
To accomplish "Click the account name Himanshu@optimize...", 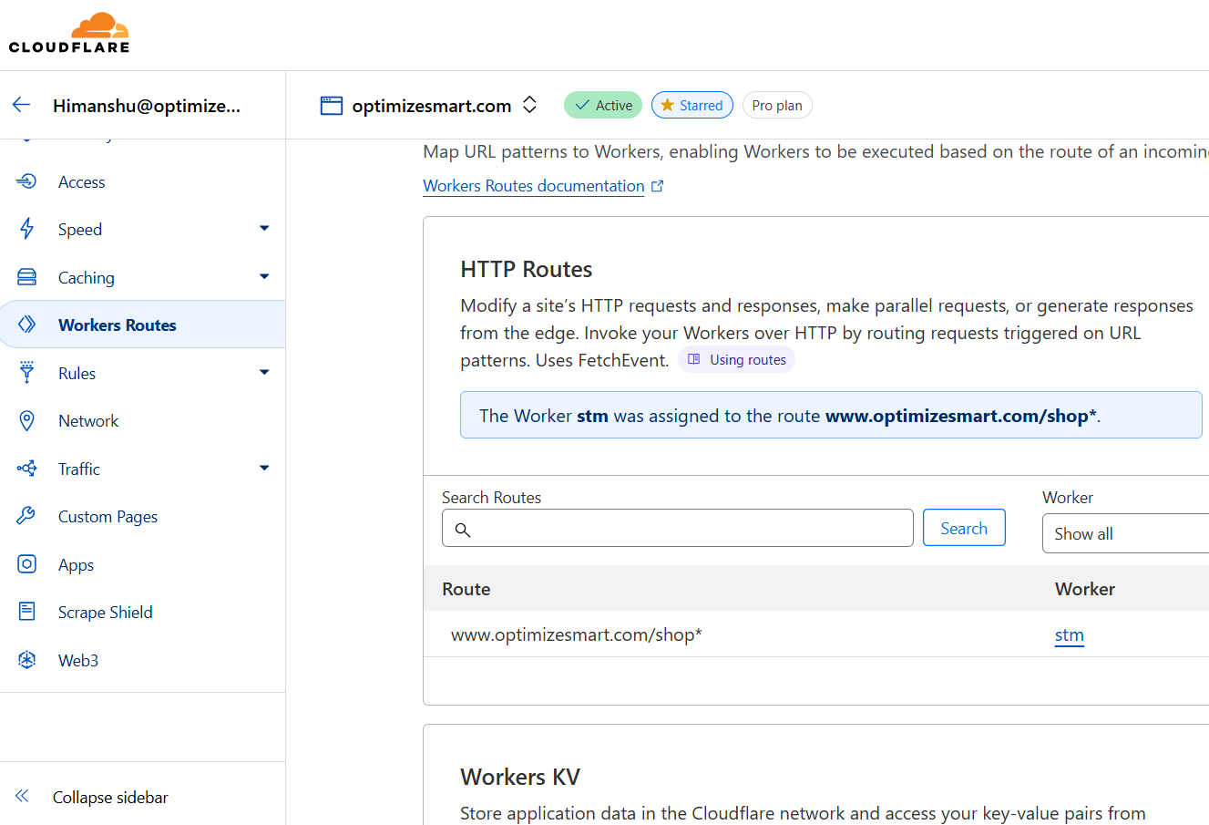I will 147,106.
